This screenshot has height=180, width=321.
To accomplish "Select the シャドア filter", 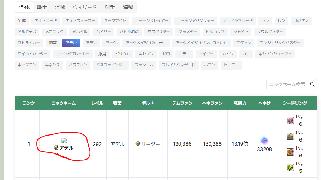I will click(x=241, y=32).
